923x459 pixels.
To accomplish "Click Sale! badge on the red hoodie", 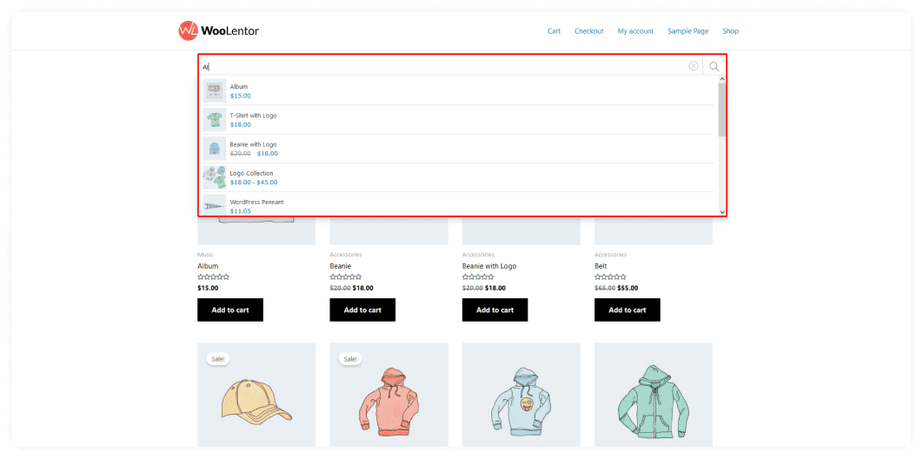I will 350,359.
